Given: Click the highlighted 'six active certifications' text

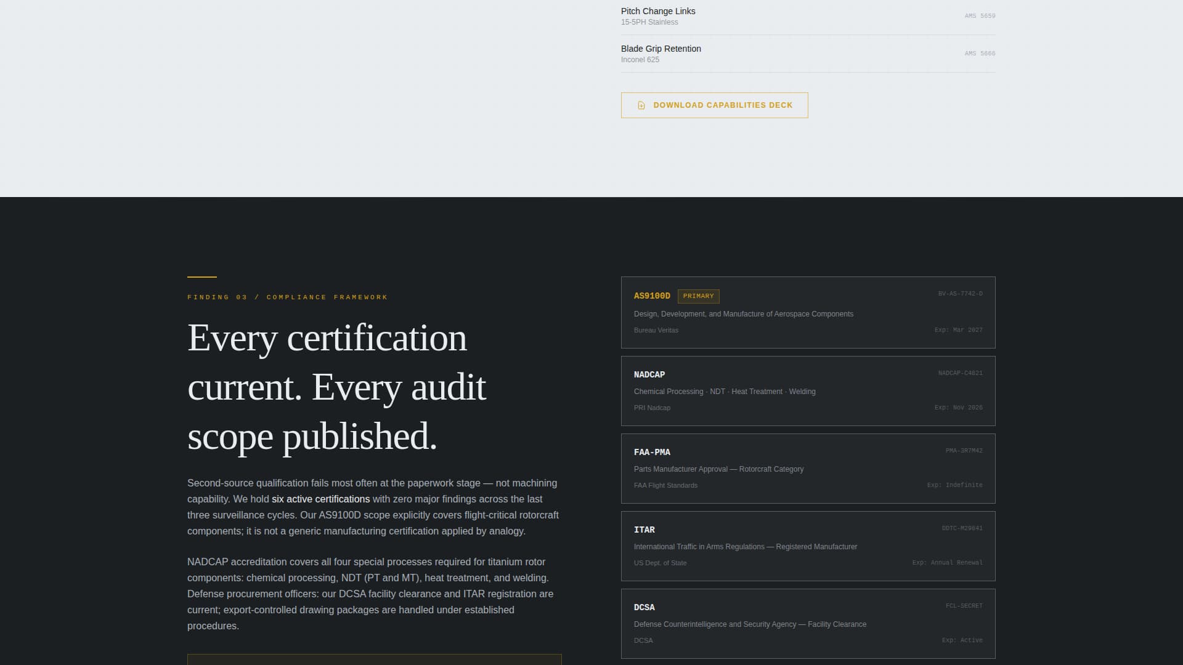Looking at the screenshot, I should pyautogui.click(x=320, y=499).
